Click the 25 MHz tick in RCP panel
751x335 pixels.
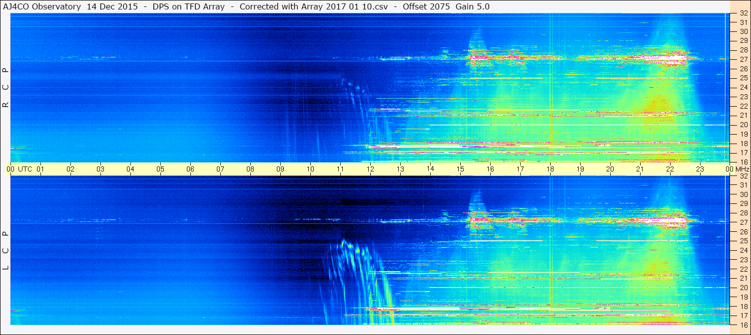[x=743, y=78]
